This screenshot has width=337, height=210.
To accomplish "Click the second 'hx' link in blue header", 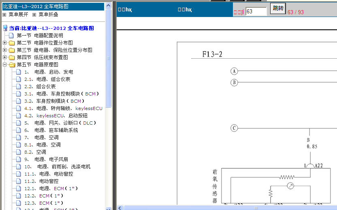I will coord(185,10).
